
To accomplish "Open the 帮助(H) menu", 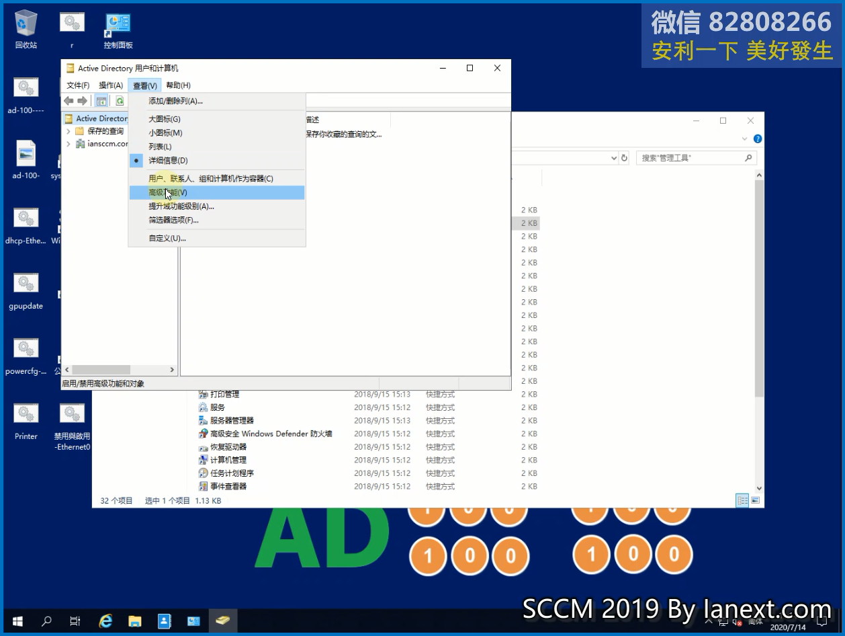I will tap(178, 85).
